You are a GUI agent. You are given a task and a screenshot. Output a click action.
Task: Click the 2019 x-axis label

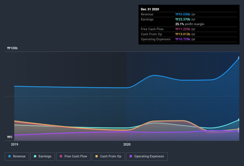pos(15,144)
